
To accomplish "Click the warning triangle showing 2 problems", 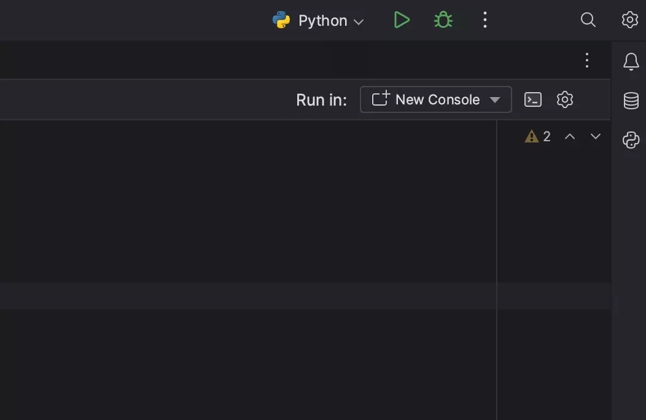I will (531, 136).
